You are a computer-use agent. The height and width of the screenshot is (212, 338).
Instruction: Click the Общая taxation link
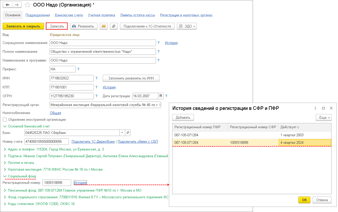coord(55,113)
